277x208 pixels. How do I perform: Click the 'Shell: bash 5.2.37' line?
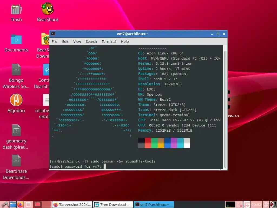[x=158, y=79]
